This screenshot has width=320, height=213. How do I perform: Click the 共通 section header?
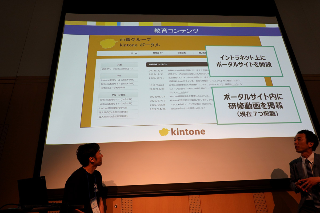point(119,65)
